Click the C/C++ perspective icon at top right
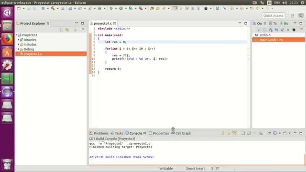306x172 pixels. tap(301, 16)
